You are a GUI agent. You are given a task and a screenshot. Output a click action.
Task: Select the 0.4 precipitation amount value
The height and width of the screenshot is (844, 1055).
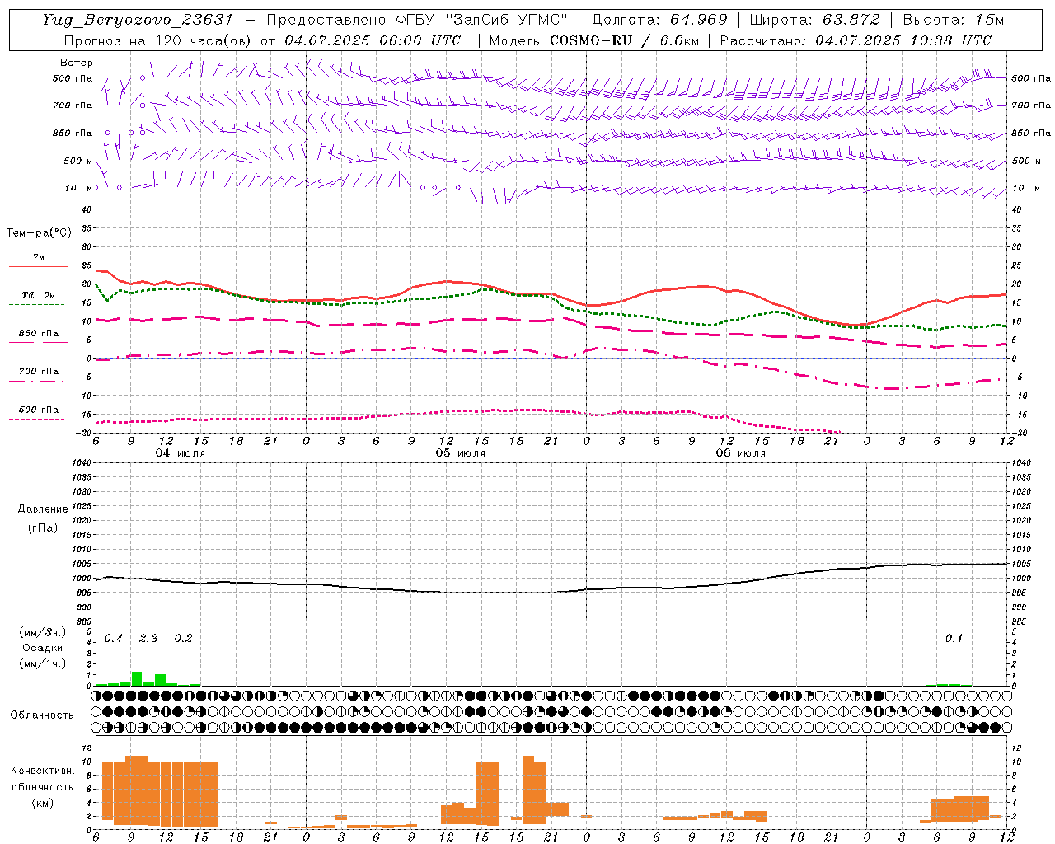coord(114,639)
